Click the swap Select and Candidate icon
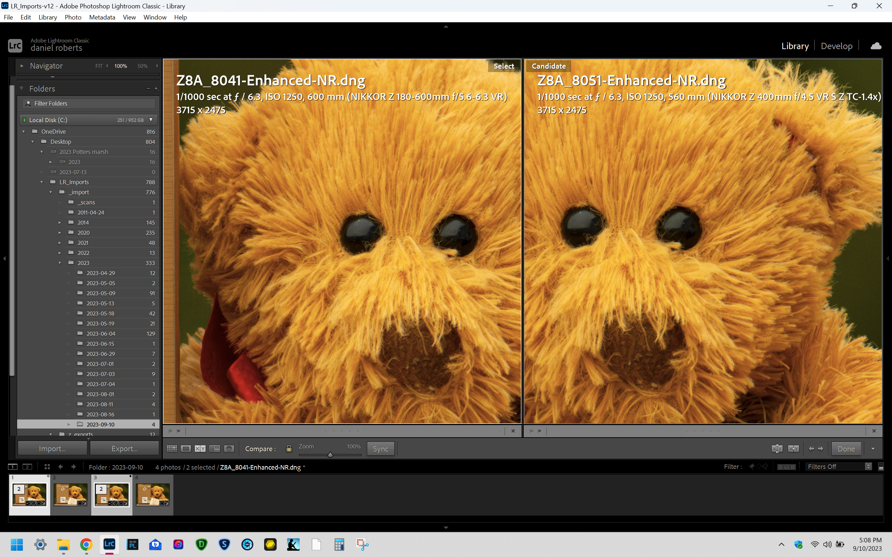892x557 pixels. coord(776,448)
